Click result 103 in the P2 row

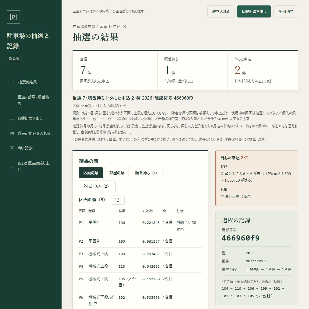(122, 241)
